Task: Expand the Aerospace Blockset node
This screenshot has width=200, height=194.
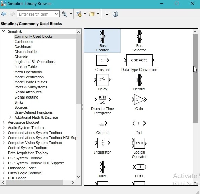Action: pyautogui.click(x=4, y=122)
